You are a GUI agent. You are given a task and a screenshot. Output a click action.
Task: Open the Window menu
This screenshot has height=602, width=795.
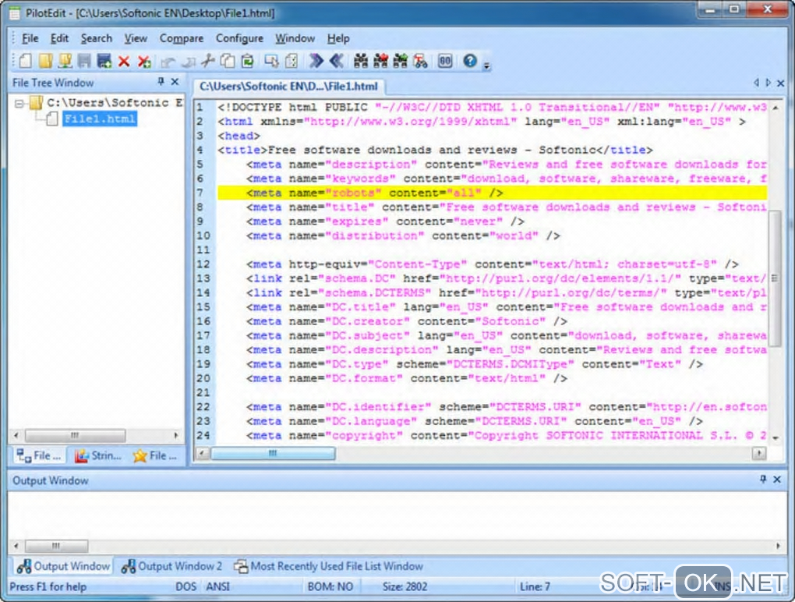295,38
